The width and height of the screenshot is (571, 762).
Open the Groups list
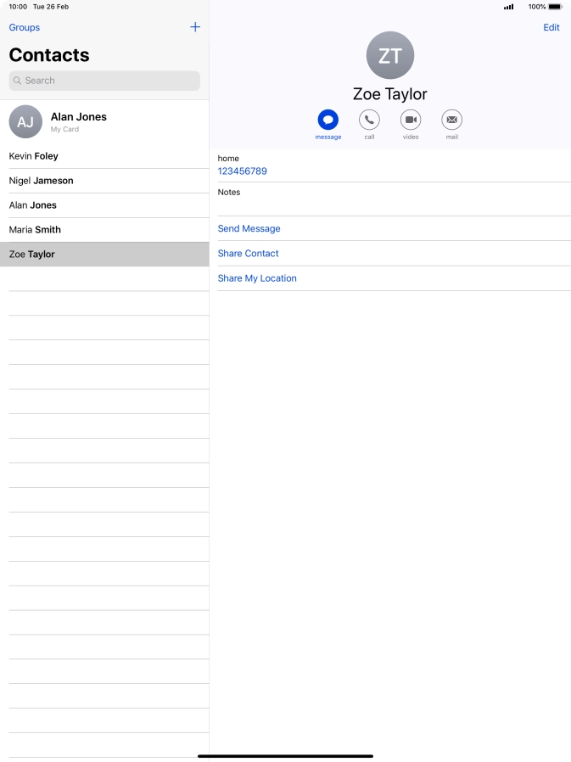tap(25, 27)
